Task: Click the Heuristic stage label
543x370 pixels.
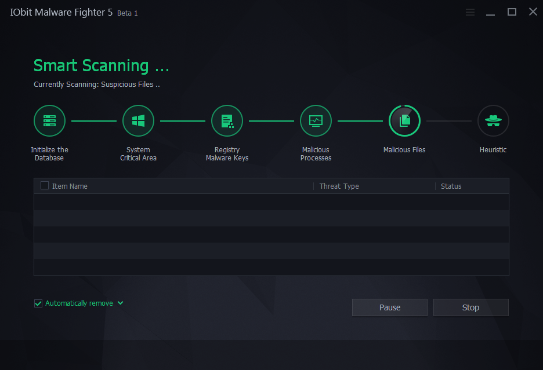Action: 493,150
